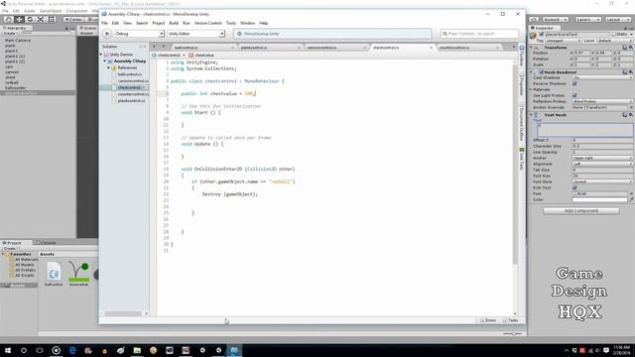The width and height of the screenshot is (635, 357).
Task: Open object picker for Font field
Action: point(631,193)
